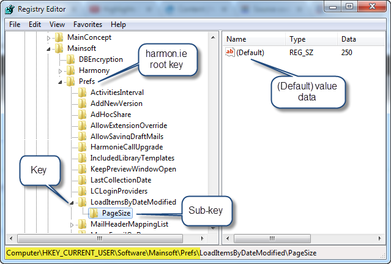Select the AllowExtensionOverride key label
Screen dimensions: 391x264
pyautogui.click(x=128, y=126)
